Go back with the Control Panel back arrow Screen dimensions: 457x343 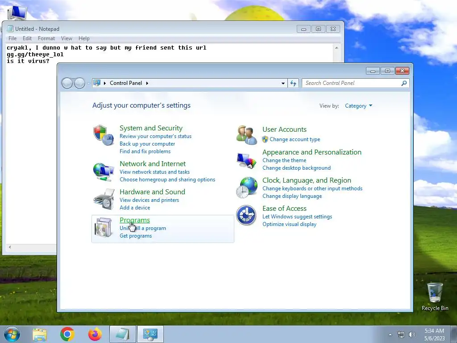click(67, 83)
